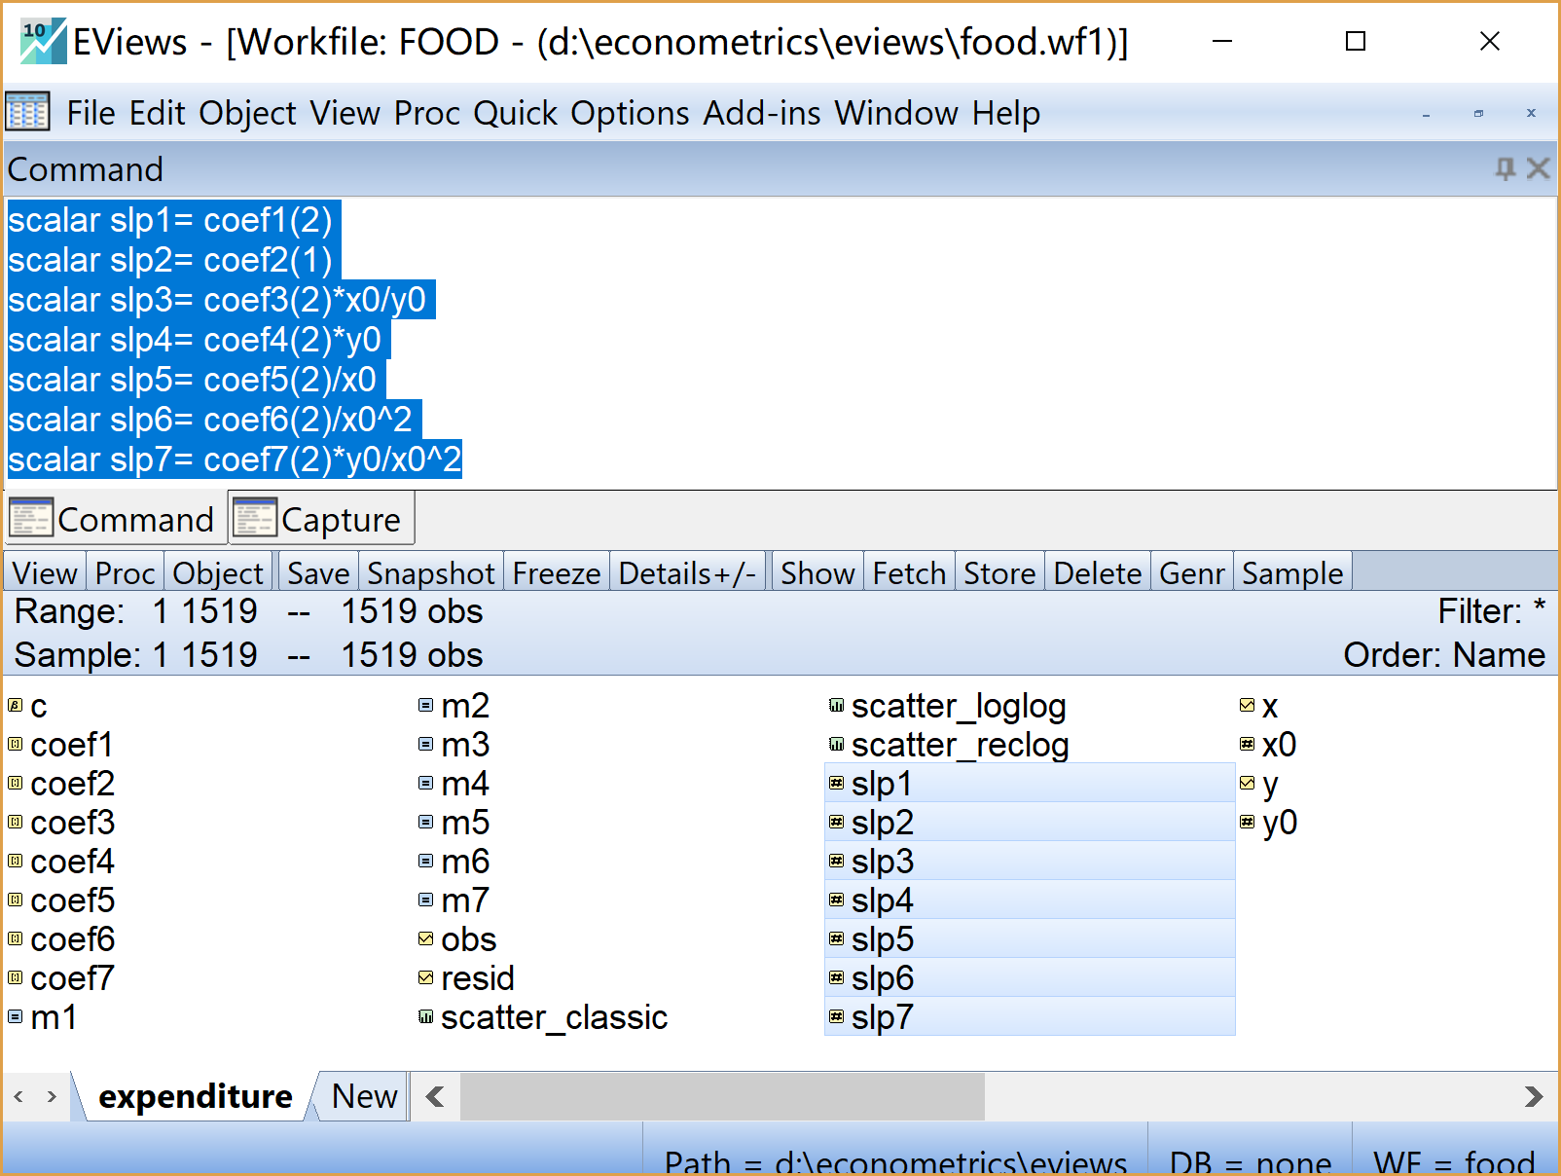Toggle Details+/- in workfile toolbar
This screenshot has height=1176, width=1561.
click(x=687, y=573)
